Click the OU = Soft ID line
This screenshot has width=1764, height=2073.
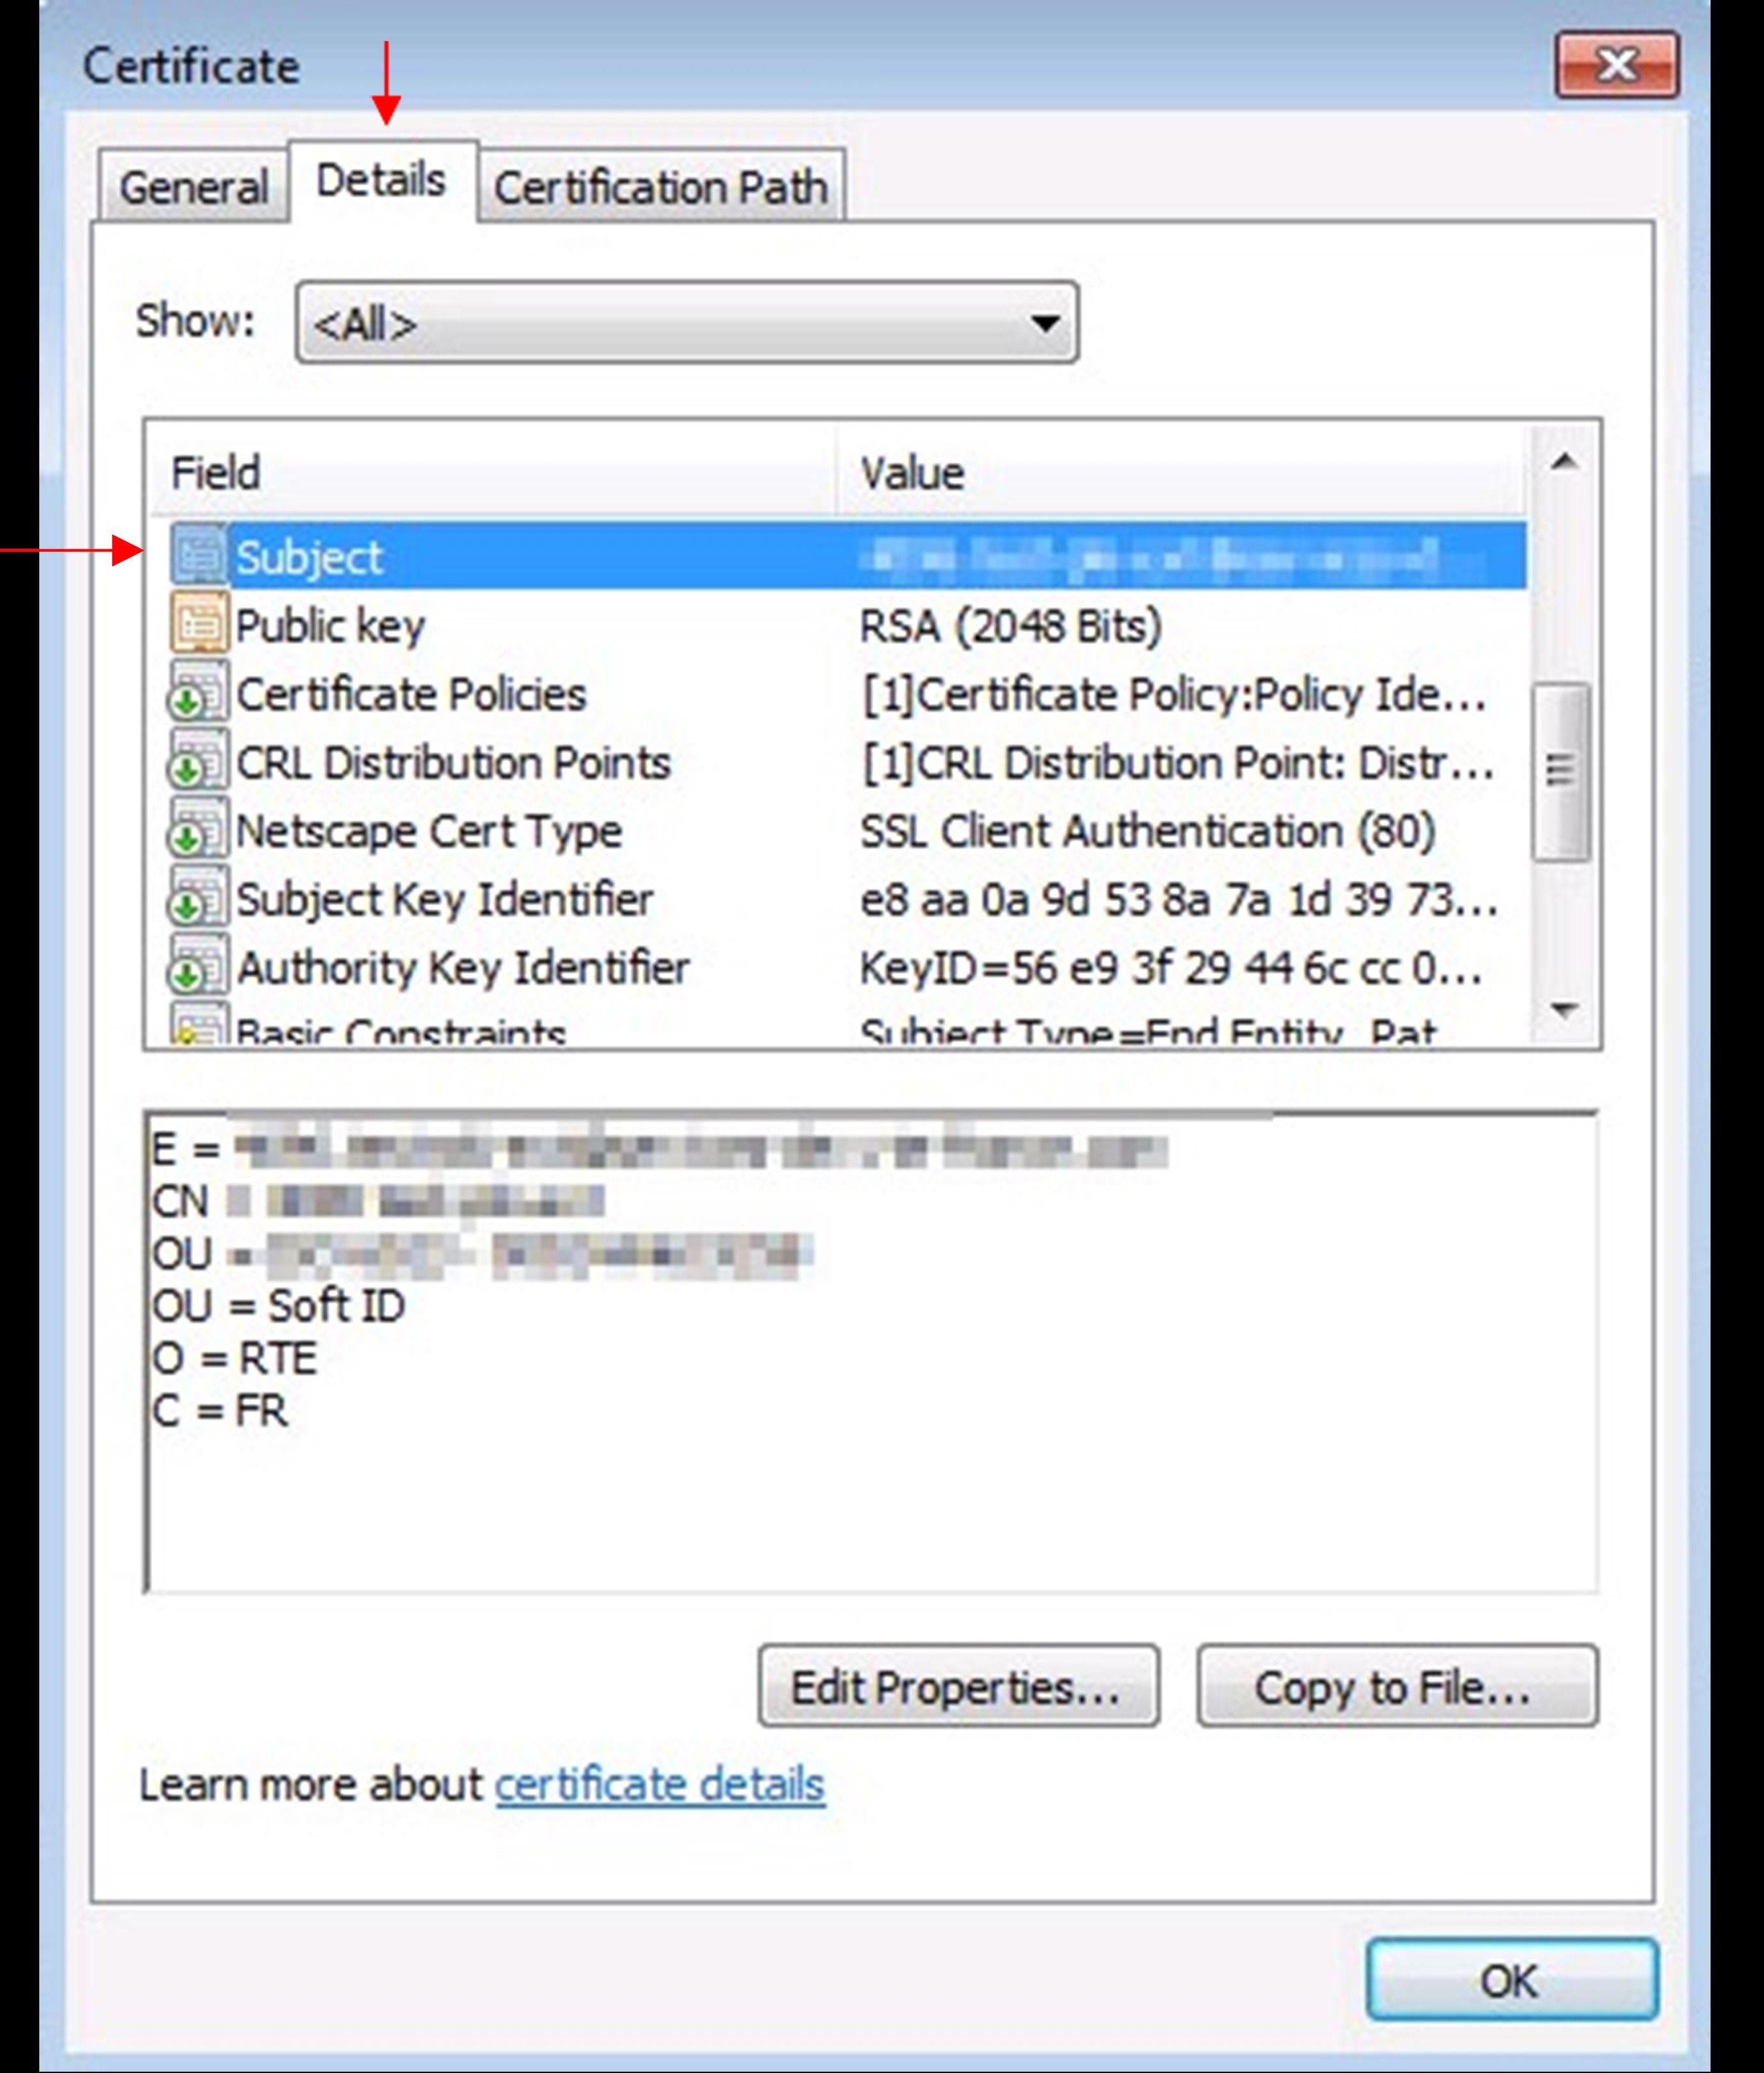[x=279, y=1305]
